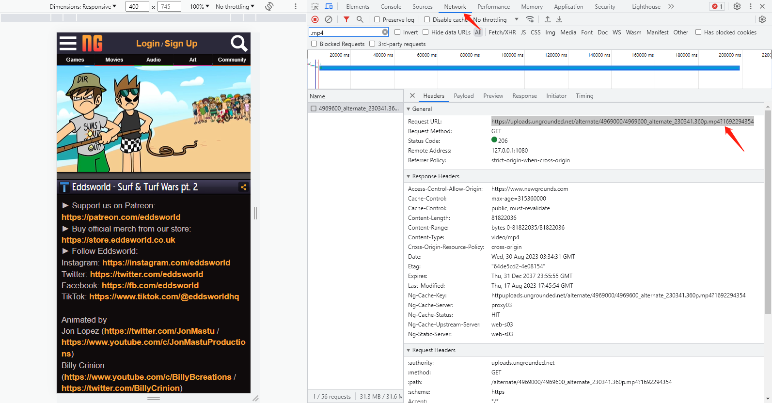Check the Invert filter checkbox
Image resolution: width=772 pixels, height=403 pixels.
point(397,32)
